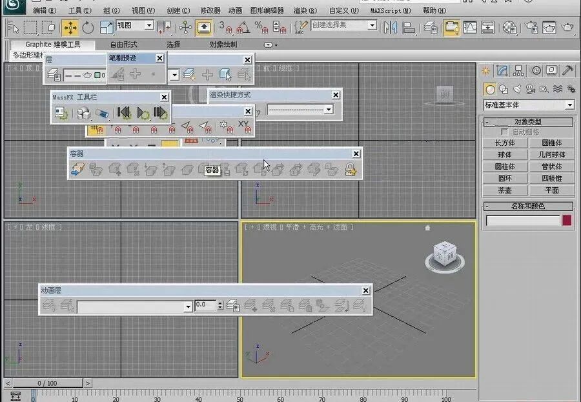This screenshot has width=581, height=402.
Task: Click the MassFX reset simulation icon
Action: tap(124, 113)
